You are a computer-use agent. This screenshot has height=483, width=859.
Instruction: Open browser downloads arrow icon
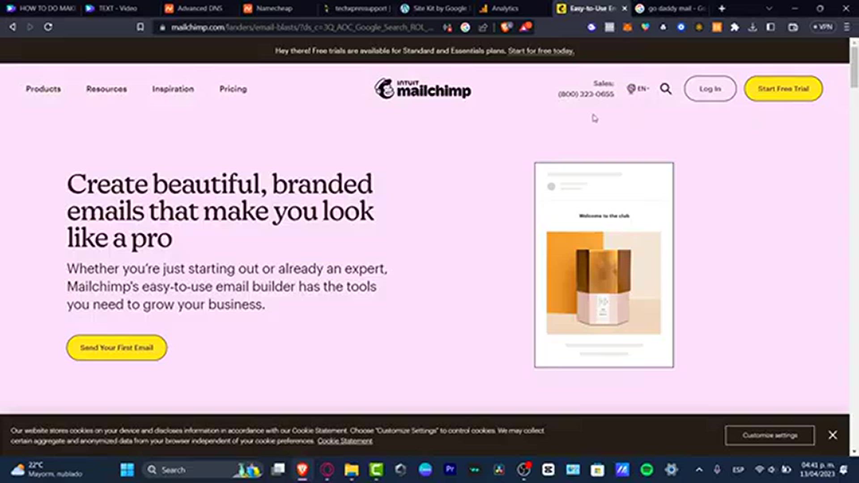(x=753, y=27)
